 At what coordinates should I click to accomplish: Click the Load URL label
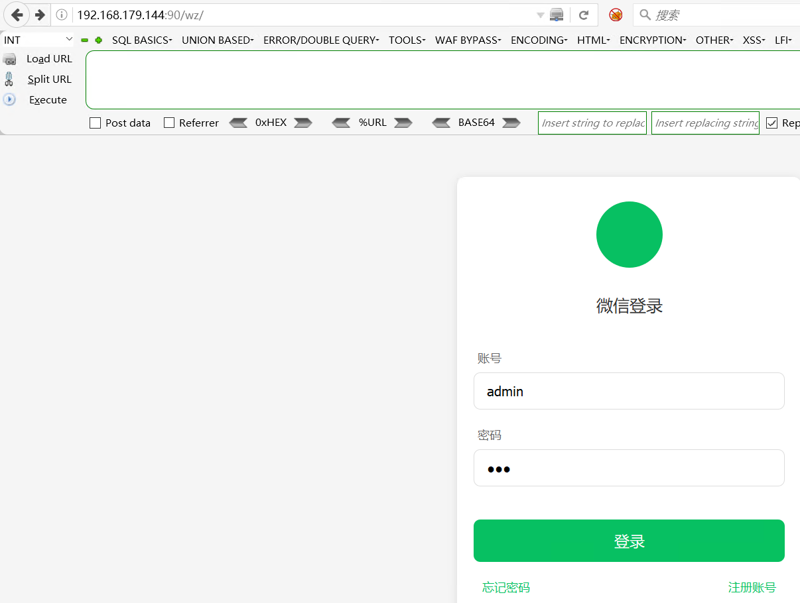point(49,59)
